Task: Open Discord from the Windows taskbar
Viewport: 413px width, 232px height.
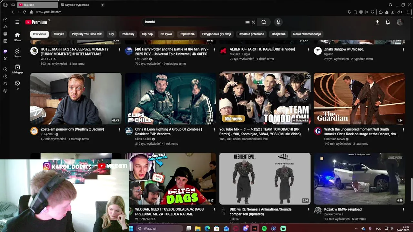Action: (x=245, y=228)
